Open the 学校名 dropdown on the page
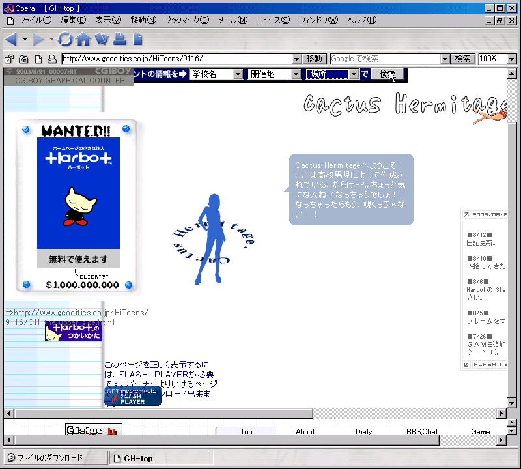The width and height of the screenshot is (521, 469). (238, 74)
